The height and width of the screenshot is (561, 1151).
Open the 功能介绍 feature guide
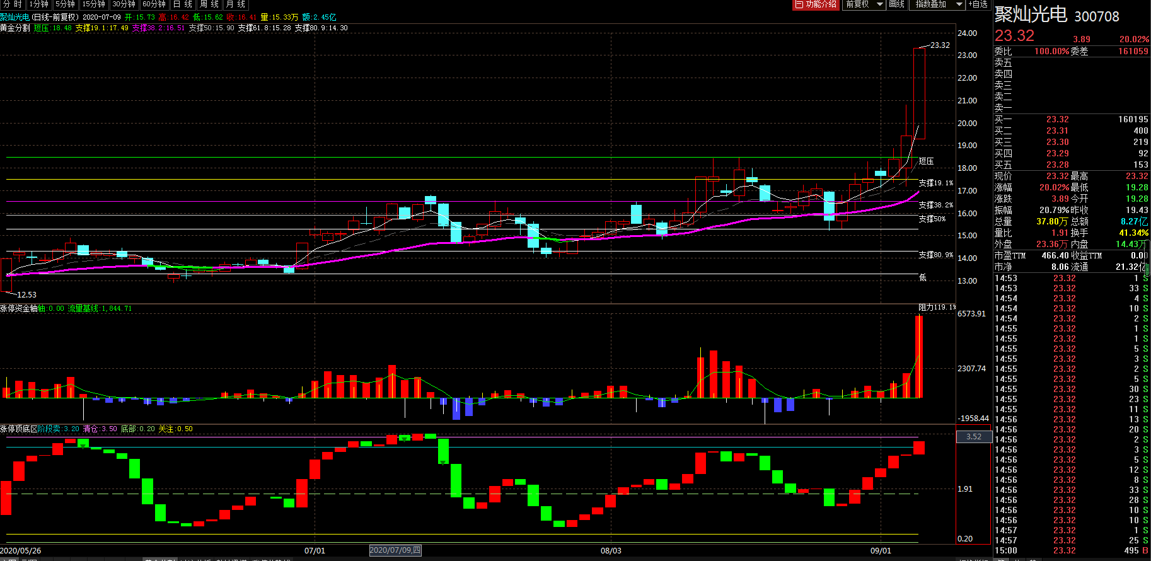(x=816, y=4)
